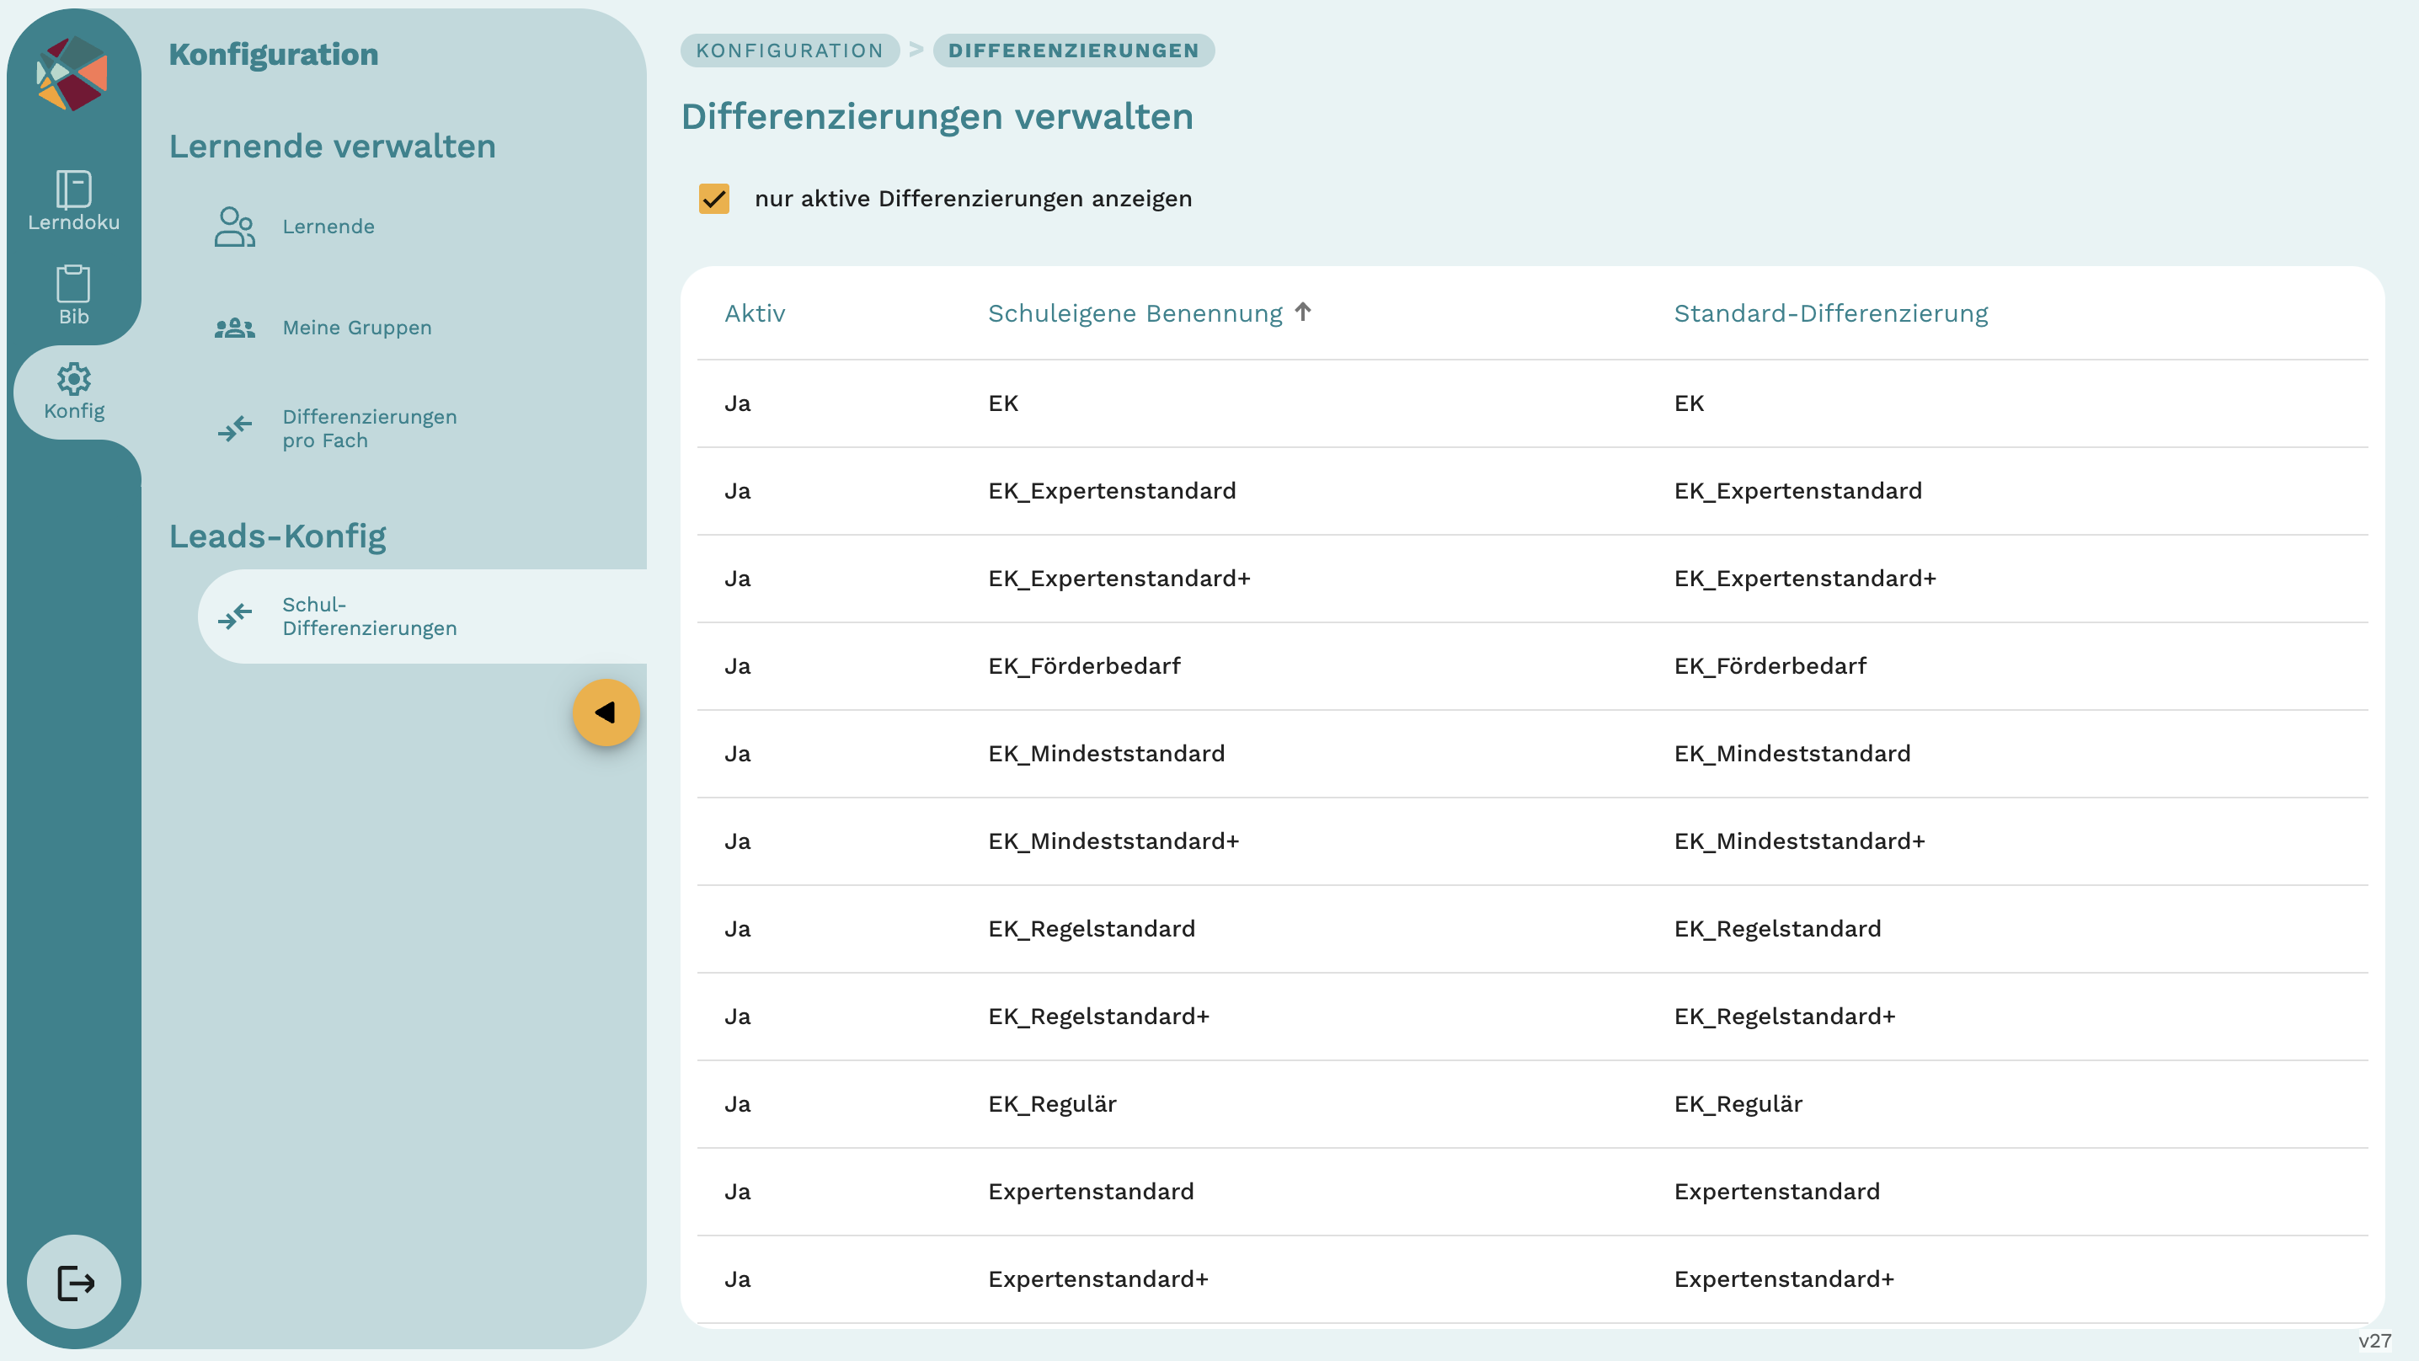2419x1361 pixels.
Task: Uncheck nur aktive Differenzierungen anzeigen
Action: point(714,199)
